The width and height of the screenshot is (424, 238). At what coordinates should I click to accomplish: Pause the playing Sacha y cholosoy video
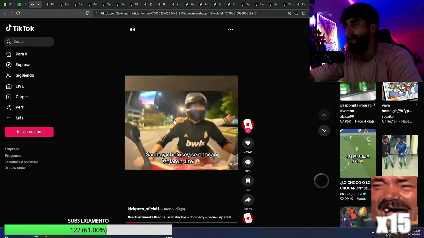(181, 123)
